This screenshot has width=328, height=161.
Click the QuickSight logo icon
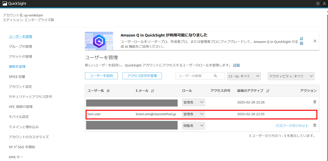click(x=5, y=4)
